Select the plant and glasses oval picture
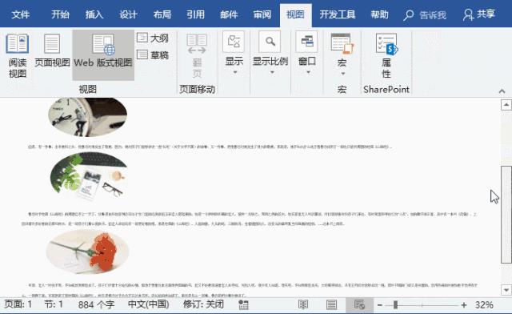Image resolution: width=512 pixels, height=314 pixels. [88, 175]
